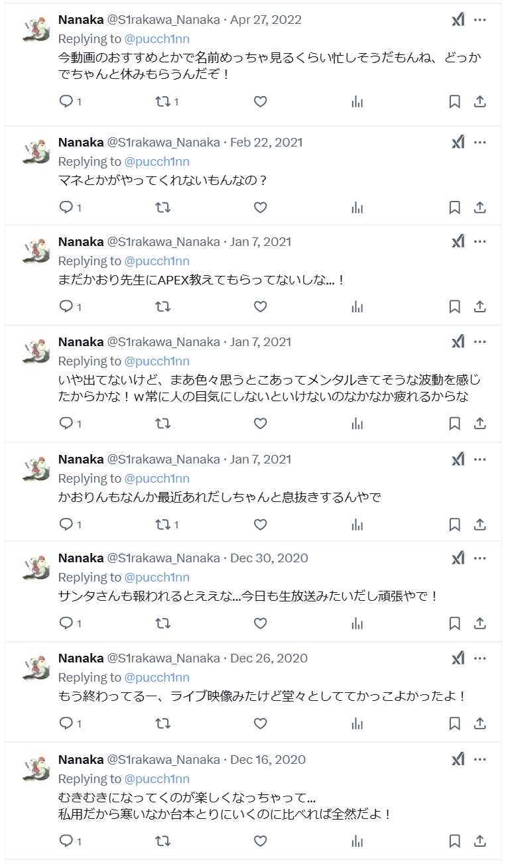Open more options on Dec 16, 2020 tweet
Image resolution: width=508 pixels, height=864 pixels.
click(480, 760)
